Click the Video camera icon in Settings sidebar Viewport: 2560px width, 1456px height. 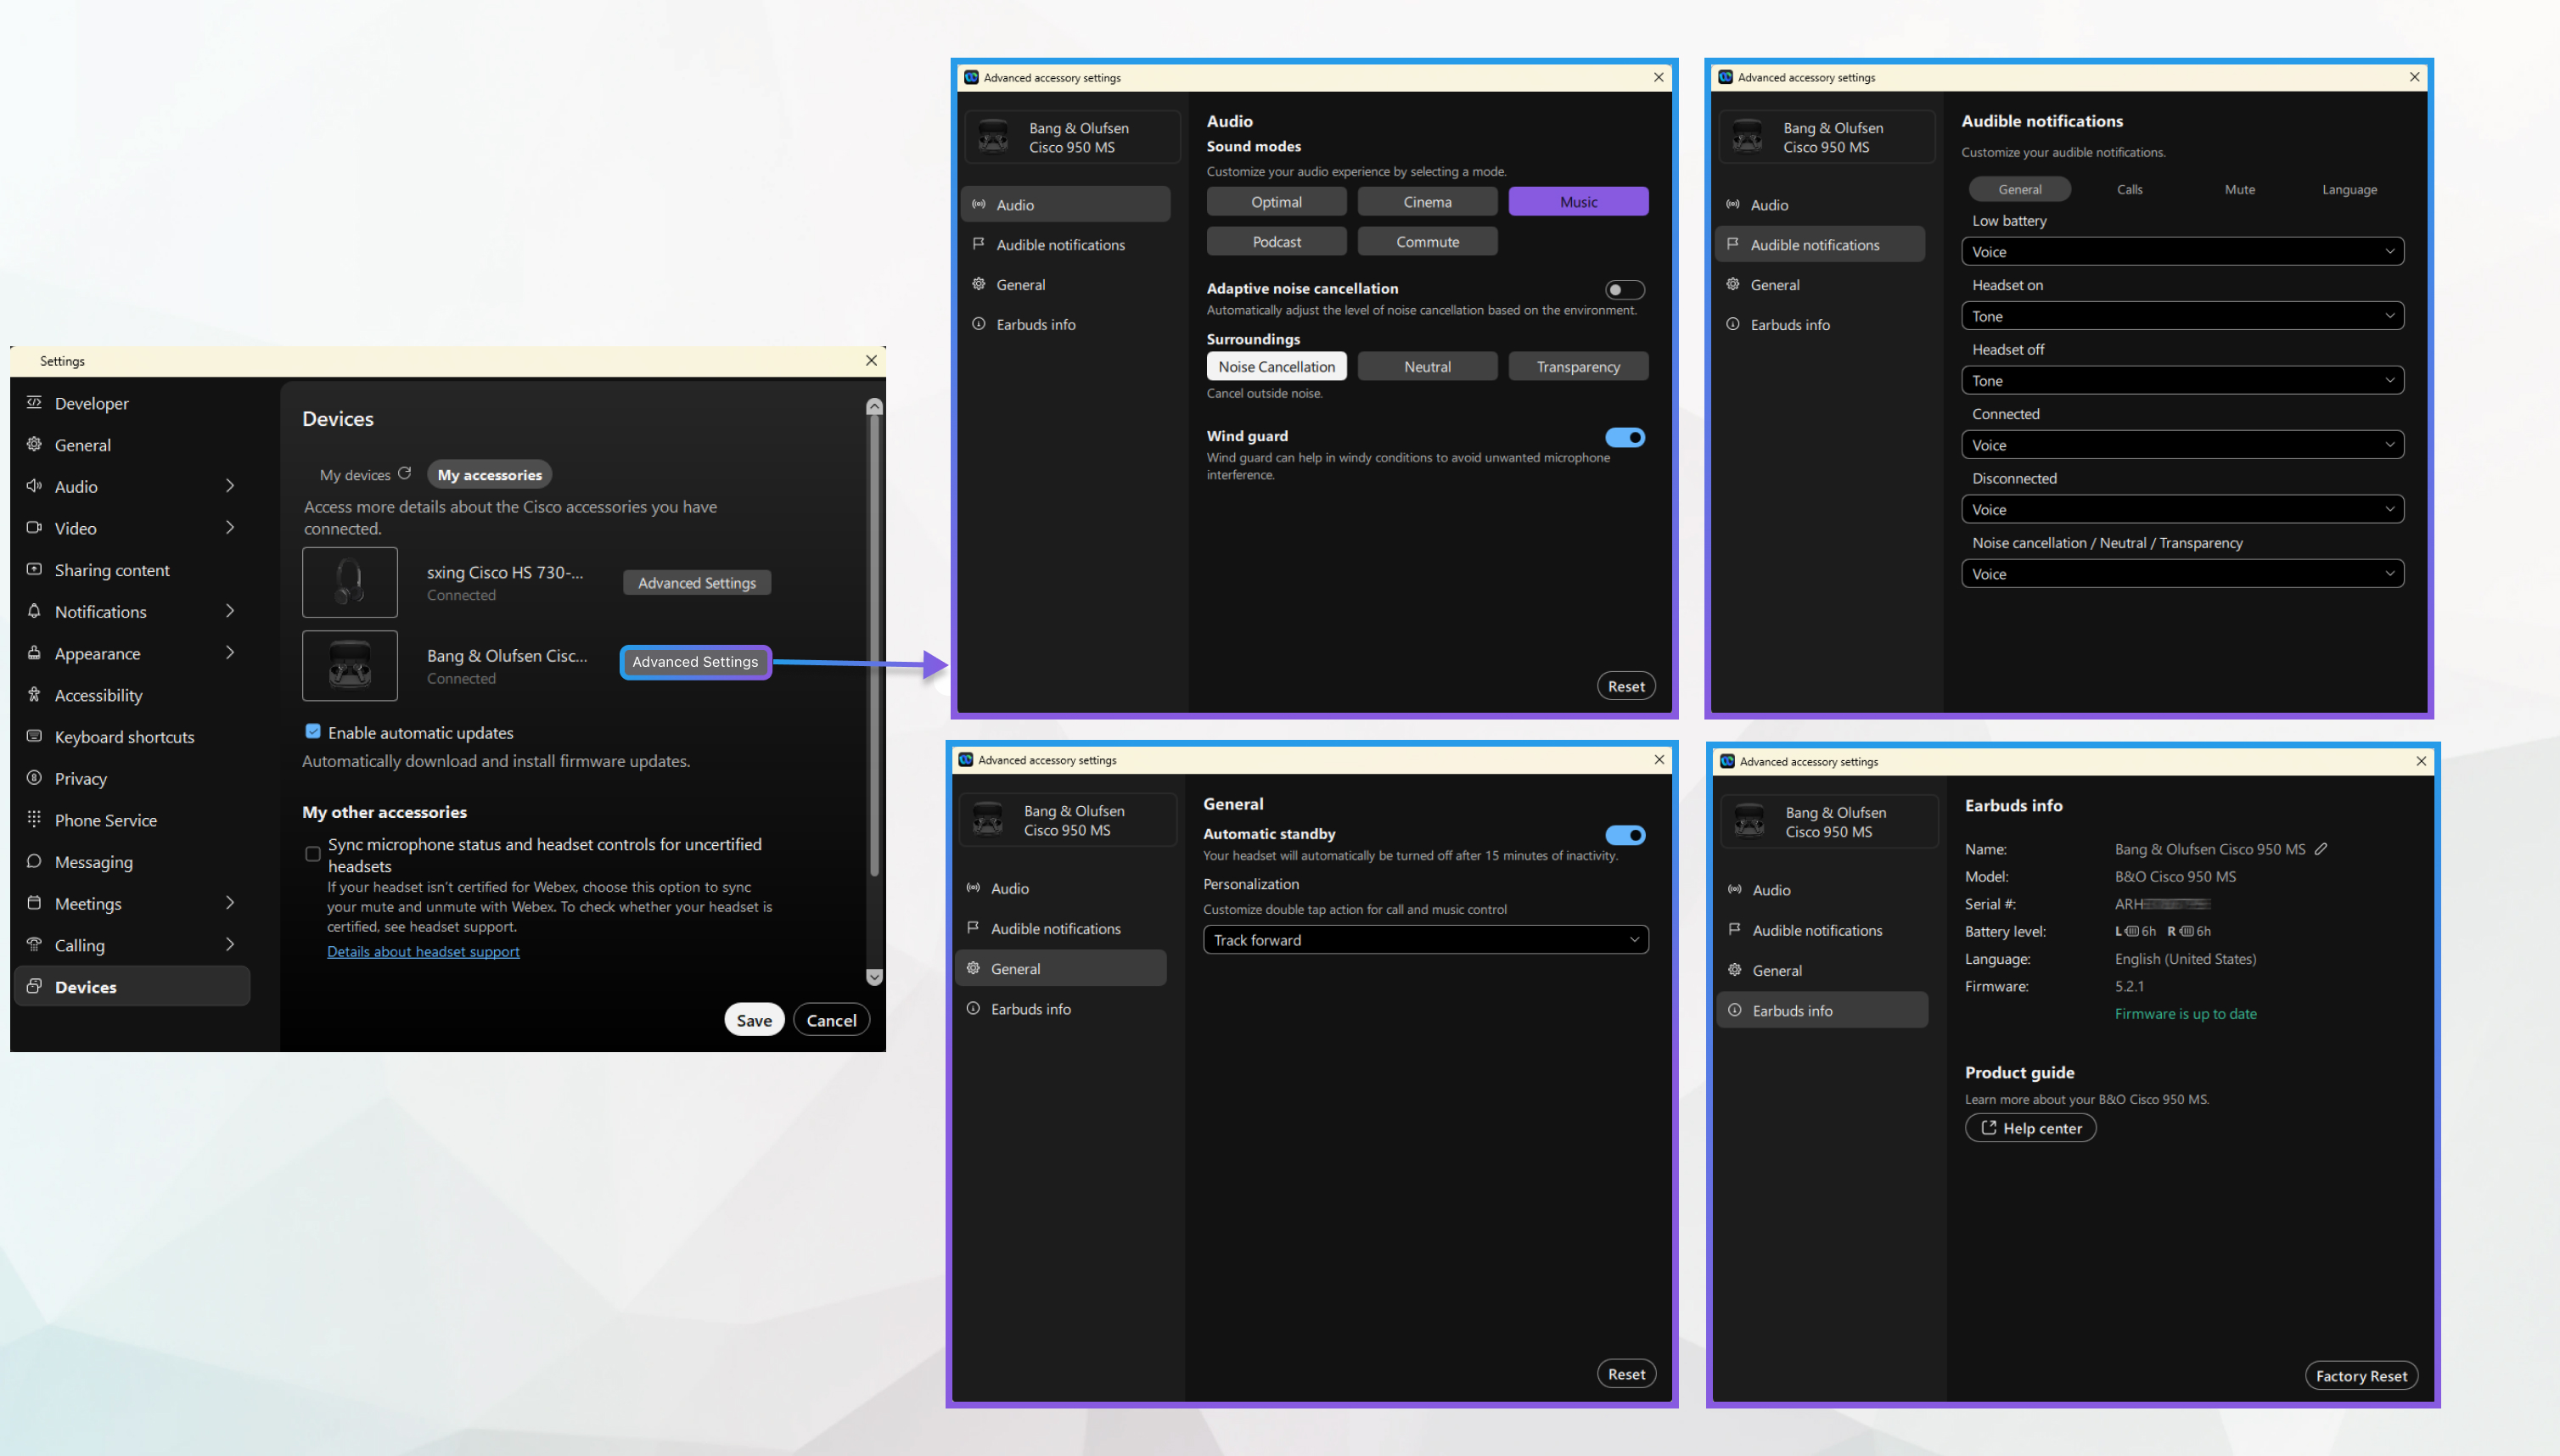34,527
